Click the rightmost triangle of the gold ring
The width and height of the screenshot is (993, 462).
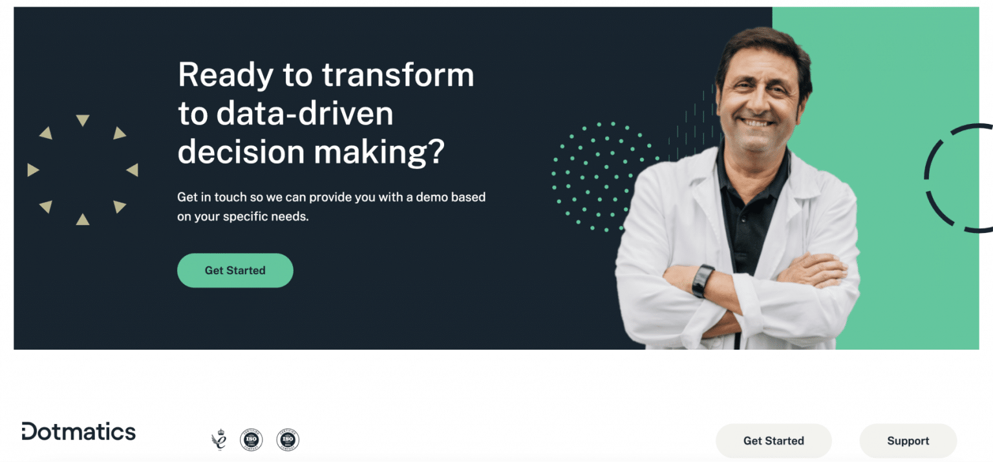point(133,170)
